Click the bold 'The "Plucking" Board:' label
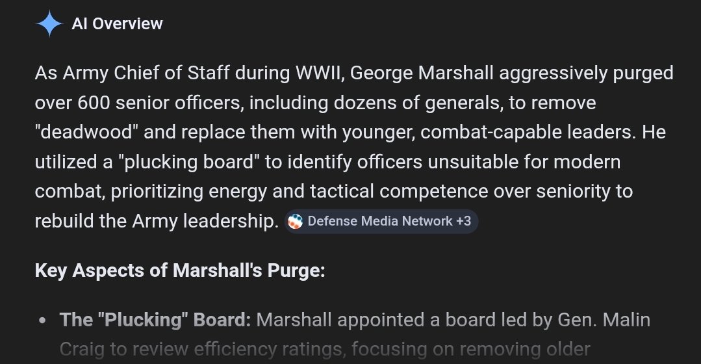Viewport: 701px width, 364px height. click(x=155, y=320)
